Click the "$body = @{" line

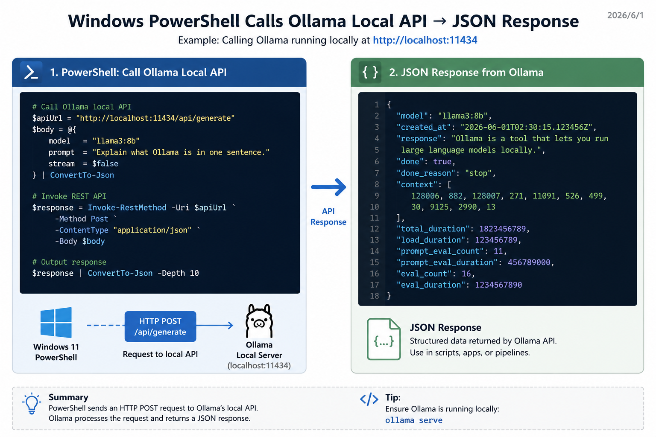54,130
